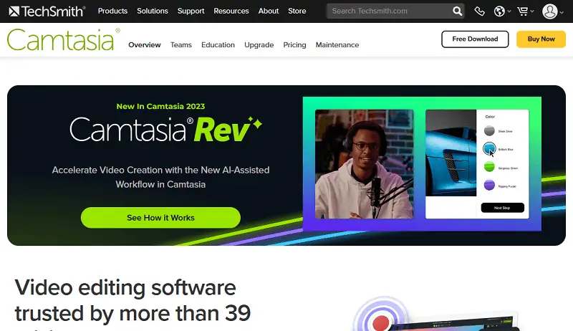
Task: Open the Products menu
Action: (x=112, y=11)
